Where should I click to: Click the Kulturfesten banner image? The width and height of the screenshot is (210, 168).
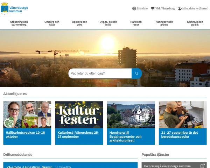[79, 115]
